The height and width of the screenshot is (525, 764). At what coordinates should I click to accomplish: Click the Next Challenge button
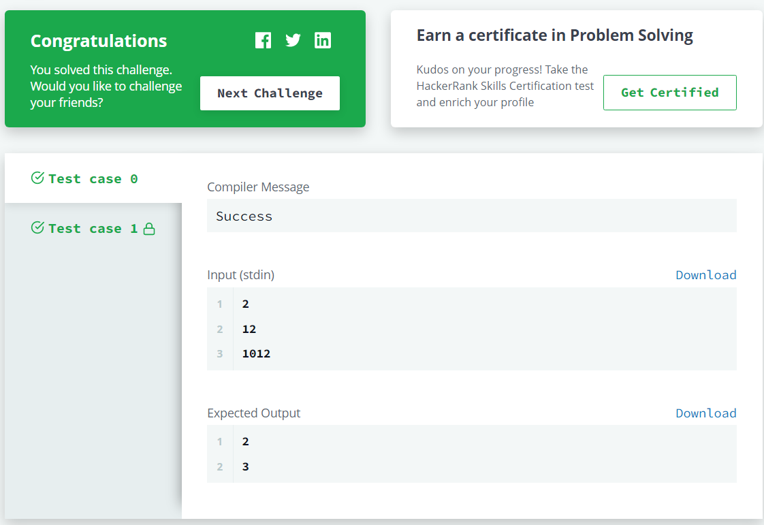click(x=270, y=93)
